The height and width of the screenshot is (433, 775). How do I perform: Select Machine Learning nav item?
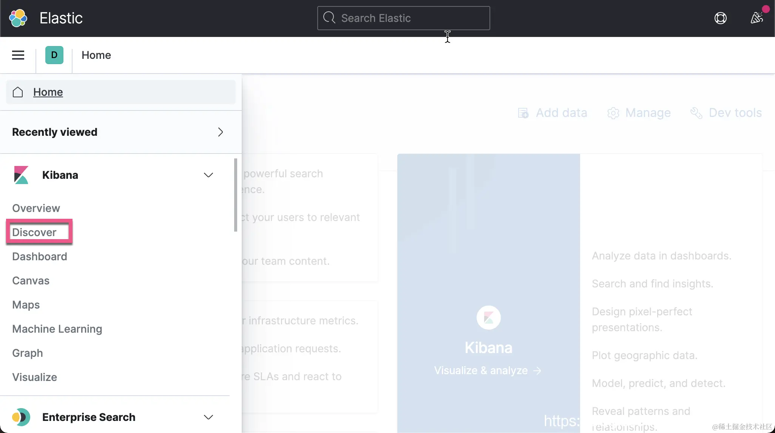tap(57, 329)
